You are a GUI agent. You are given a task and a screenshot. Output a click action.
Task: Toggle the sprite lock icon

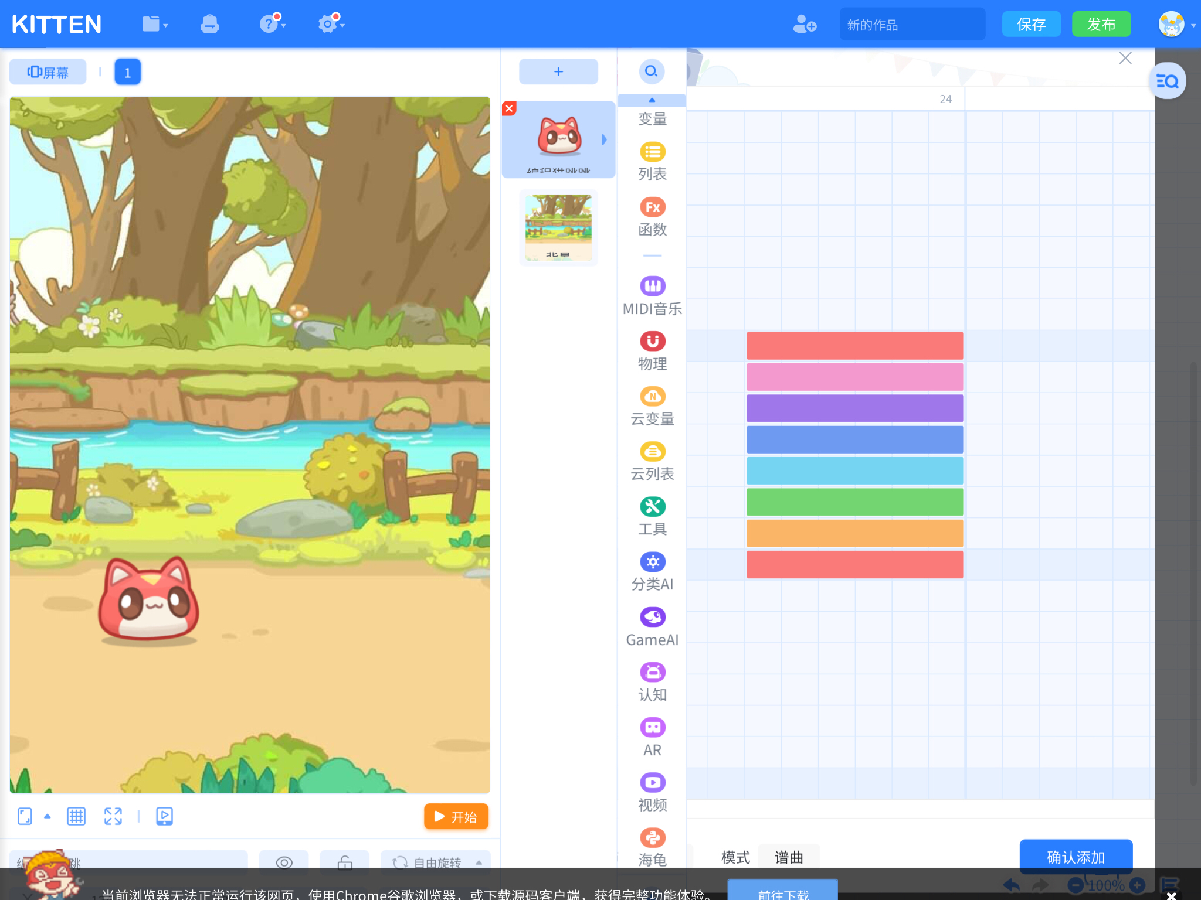pyautogui.click(x=345, y=862)
